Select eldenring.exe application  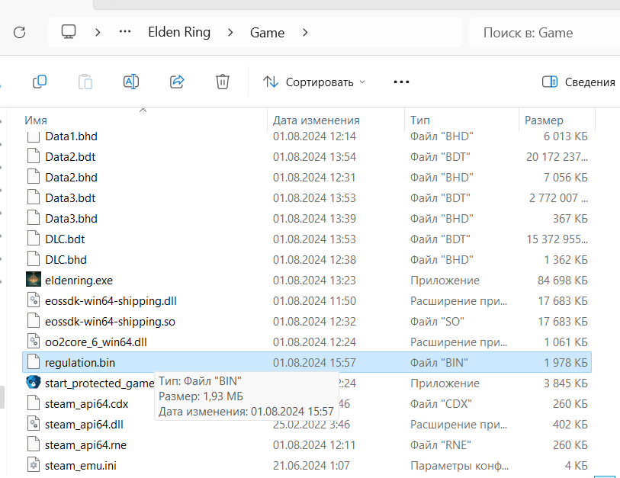[x=79, y=281]
